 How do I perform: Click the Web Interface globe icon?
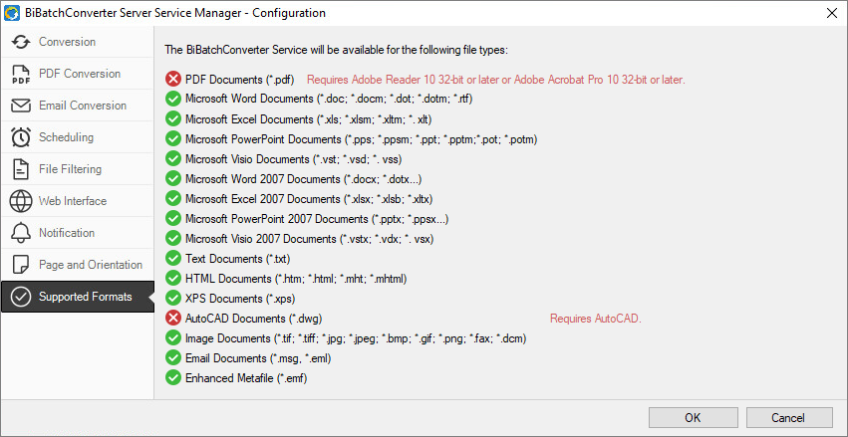click(21, 201)
